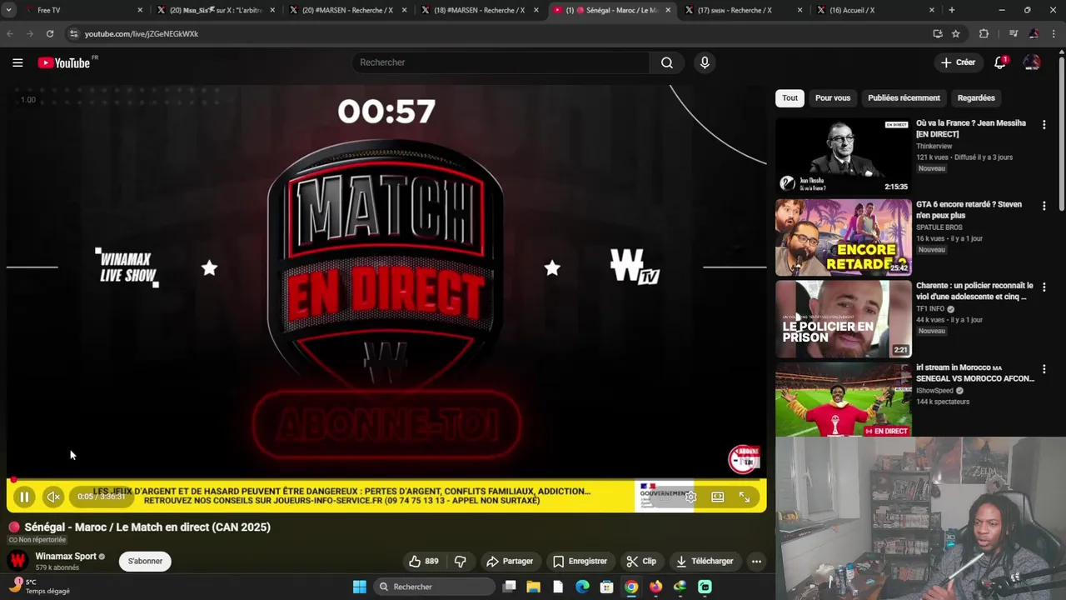Click taskbar 'Rechercher' search box
This screenshot has width=1066, height=600.
[433, 587]
